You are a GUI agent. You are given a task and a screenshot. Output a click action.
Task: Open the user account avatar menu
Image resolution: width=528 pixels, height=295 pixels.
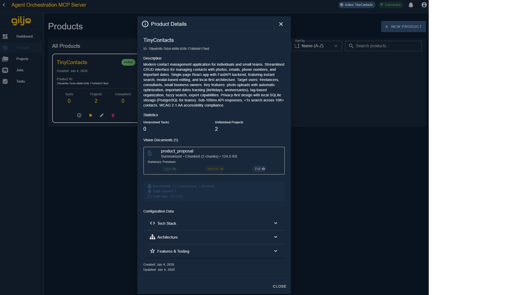click(424, 5)
